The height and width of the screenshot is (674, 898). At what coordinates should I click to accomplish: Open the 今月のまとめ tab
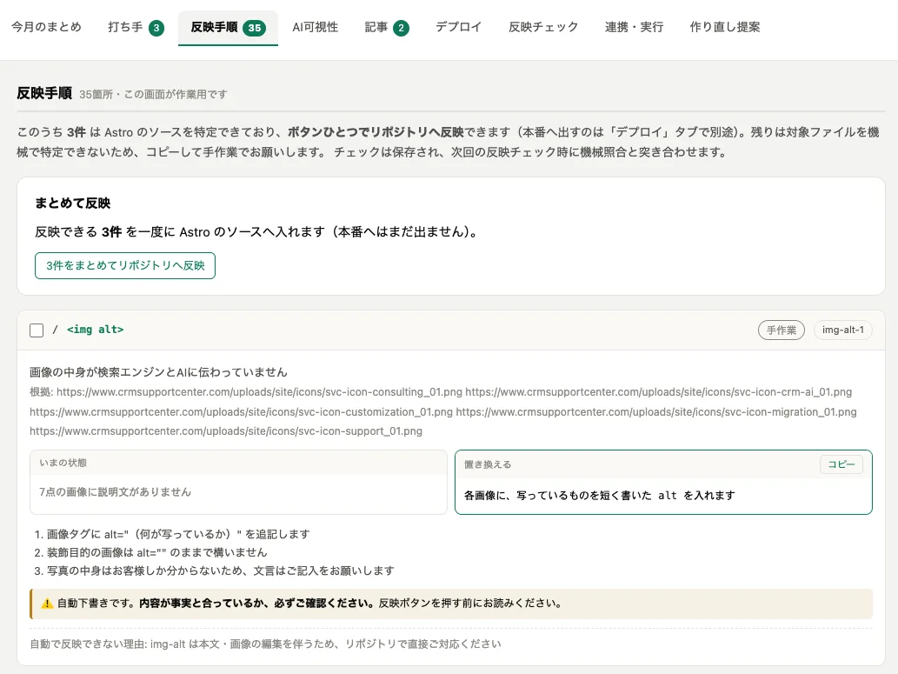[x=46, y=27]
